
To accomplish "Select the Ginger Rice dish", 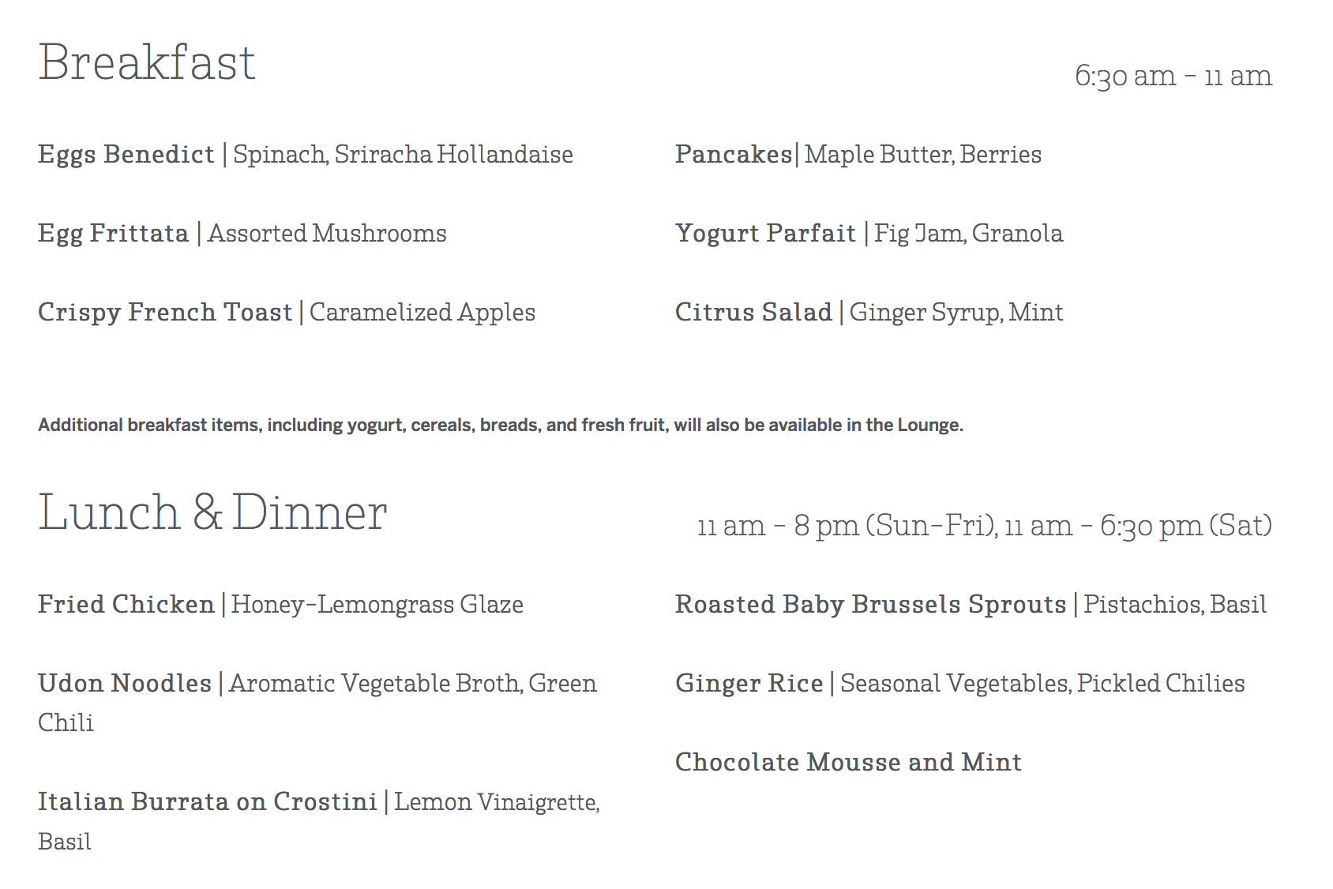I will coord(749,685).
